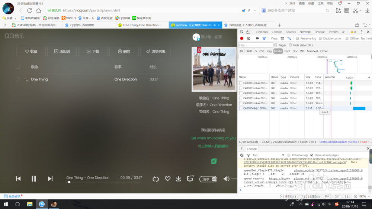Open the Settings link in QQ Music
Viewport: 372px width, 209px height.
[218, 37]
